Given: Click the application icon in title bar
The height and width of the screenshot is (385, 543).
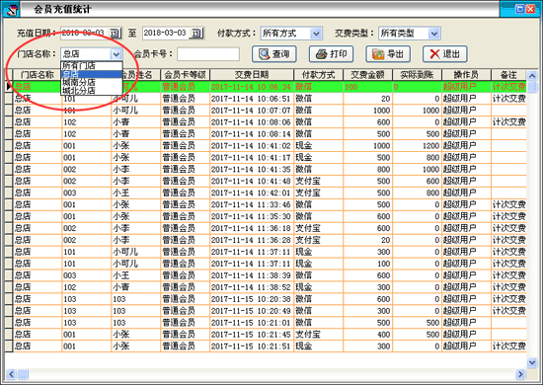Looking at the screenshot, I should point(11,9).
